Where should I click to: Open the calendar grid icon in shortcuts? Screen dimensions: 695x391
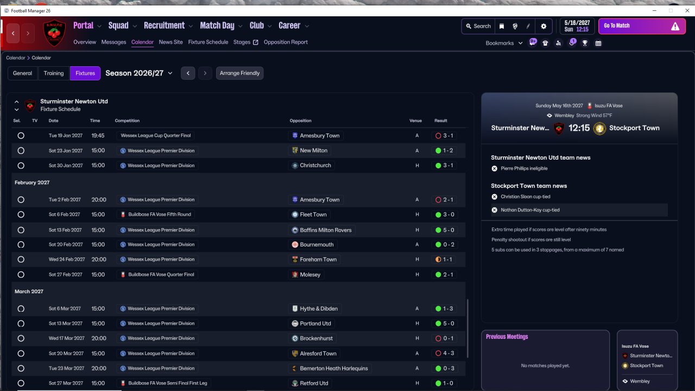pyautogui.click(x=598, y=43)
